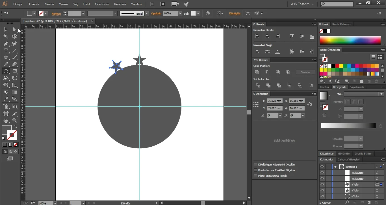Collapse katman 1 layer tree
Image resolution: width=386 pixels, height=205 pixels.
point(335,167)
